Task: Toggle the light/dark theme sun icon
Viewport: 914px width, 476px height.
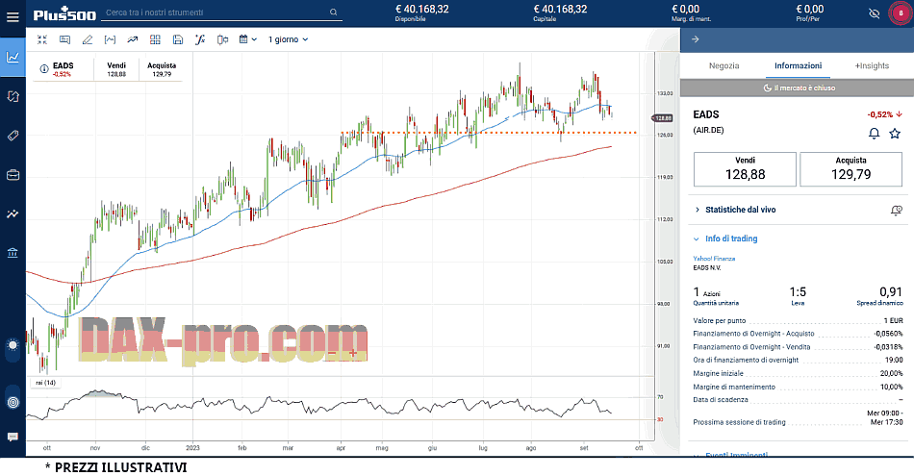Action: pos(13,345)
